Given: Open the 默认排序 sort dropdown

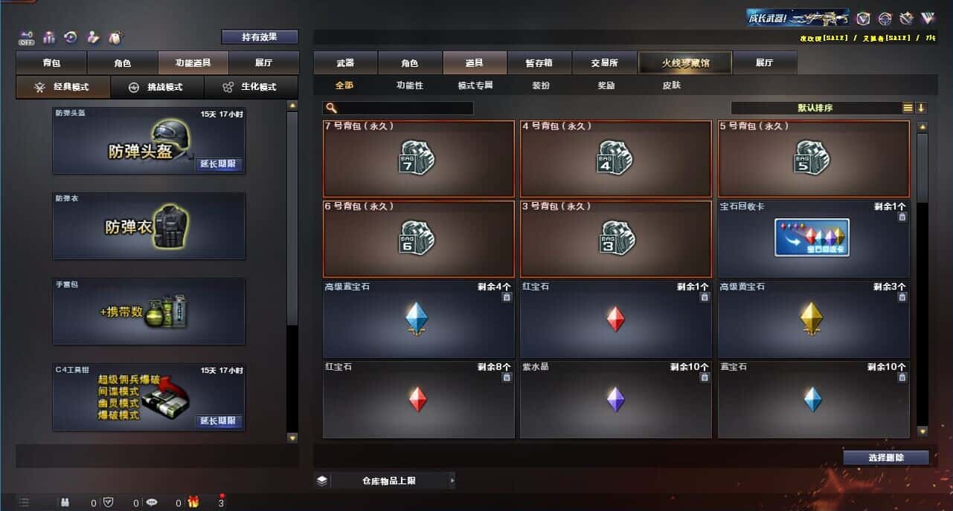Looking at the screenshot, I should tap(816, 108).
